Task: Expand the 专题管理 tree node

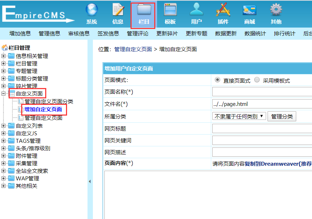Action: 3,71
